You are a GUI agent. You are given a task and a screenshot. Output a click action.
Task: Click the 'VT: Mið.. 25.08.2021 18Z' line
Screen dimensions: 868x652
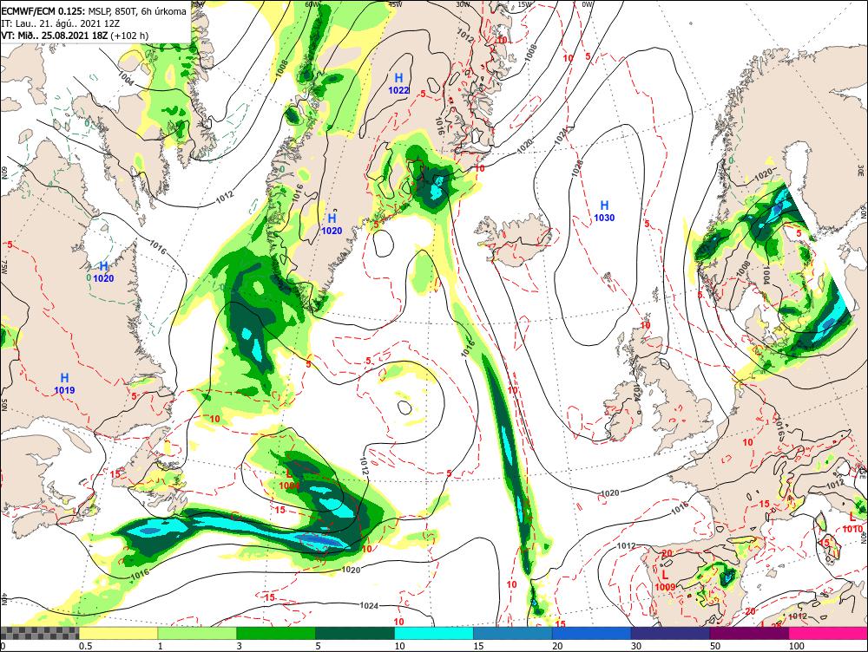click(55, 36)
